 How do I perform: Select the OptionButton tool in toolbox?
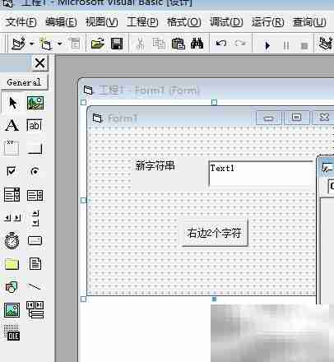click(x=35, y=171)
